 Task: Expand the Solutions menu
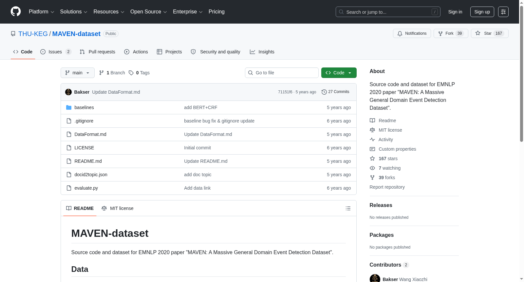click(74, 12)
